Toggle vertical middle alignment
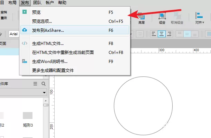Screen dimensions: 211x138 point(187,34)
